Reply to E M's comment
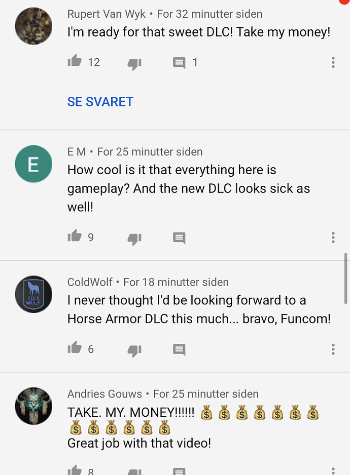The image size is (350, 475). [179, 238]
